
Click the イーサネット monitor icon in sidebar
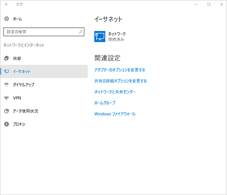tap(6, 71)
